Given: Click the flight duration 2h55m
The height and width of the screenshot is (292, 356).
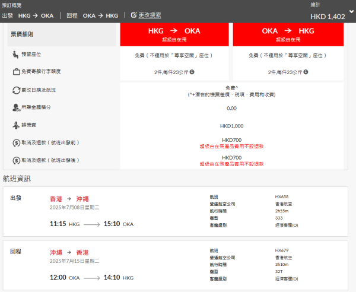Looking at the screenshot, I should tap(282, 211).
